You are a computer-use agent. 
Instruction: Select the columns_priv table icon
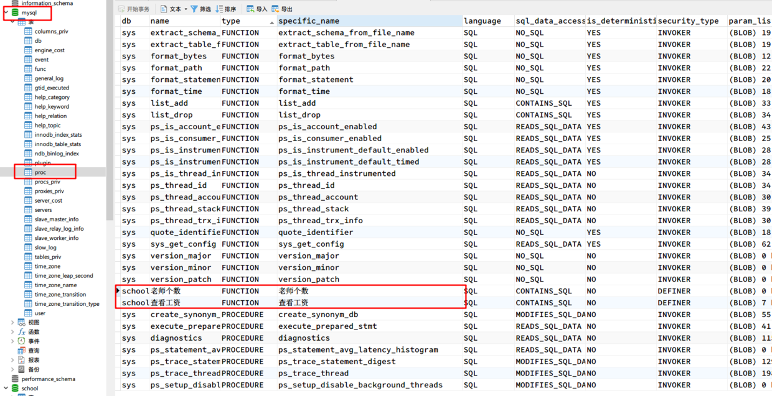click(28, 31)
